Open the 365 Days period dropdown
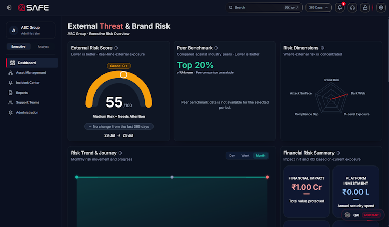This screenshot has width=389, height=227. point(318,8)
